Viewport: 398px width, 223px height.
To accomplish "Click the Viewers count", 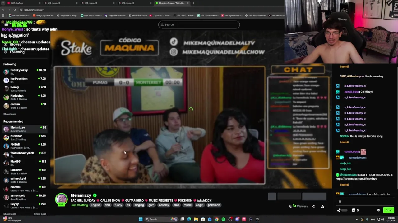I will point(298,206).
